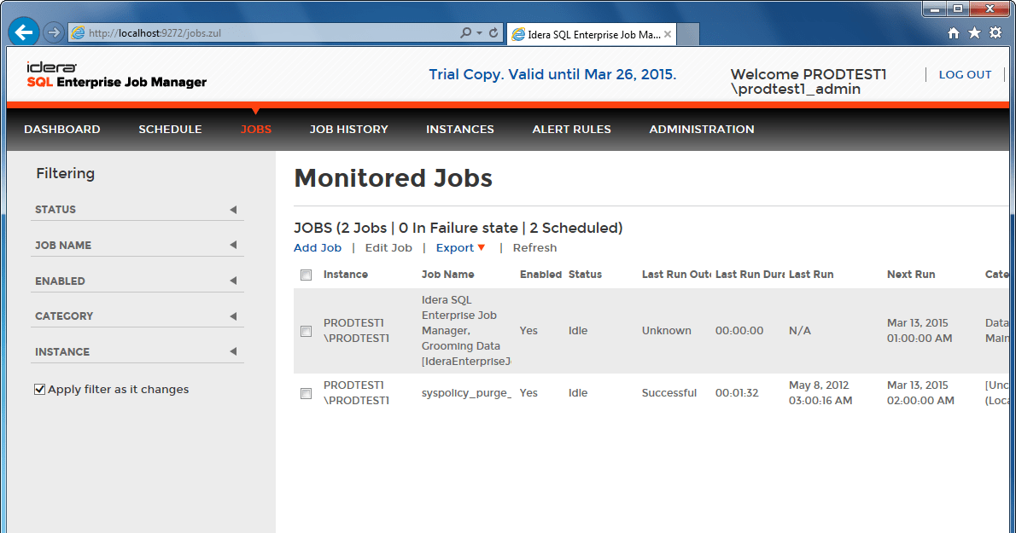Viewport: 1016px width, 533px height.
Task: Click the empty new-tab button beside the tab
Action: pyautogui.click(x=688, y=34)
